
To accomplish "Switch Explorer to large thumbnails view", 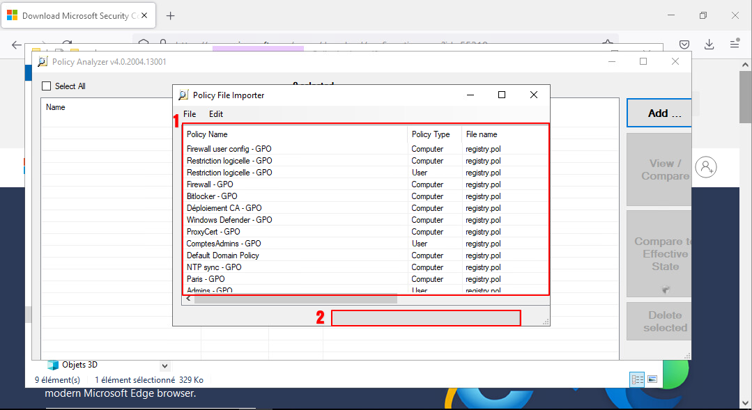I will 652,379.
